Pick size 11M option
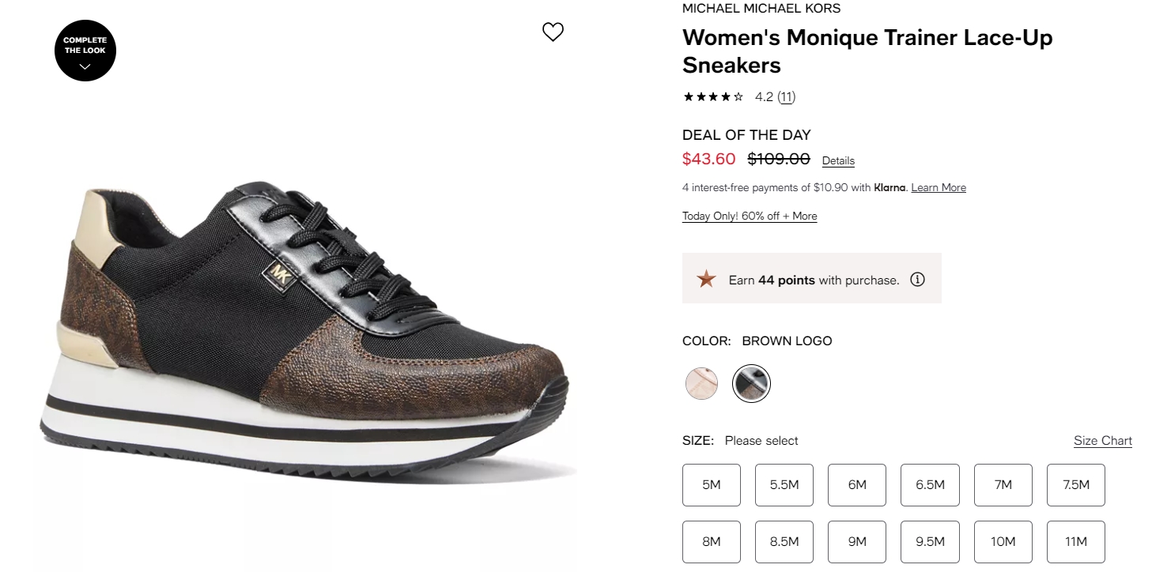 [x=1076, y=542]
